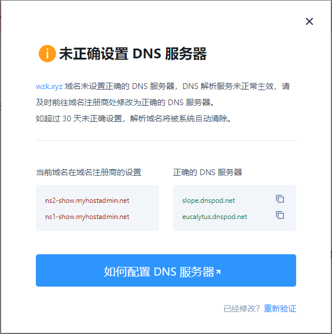Click the current registrar nameservers panel

pos(97,208)
